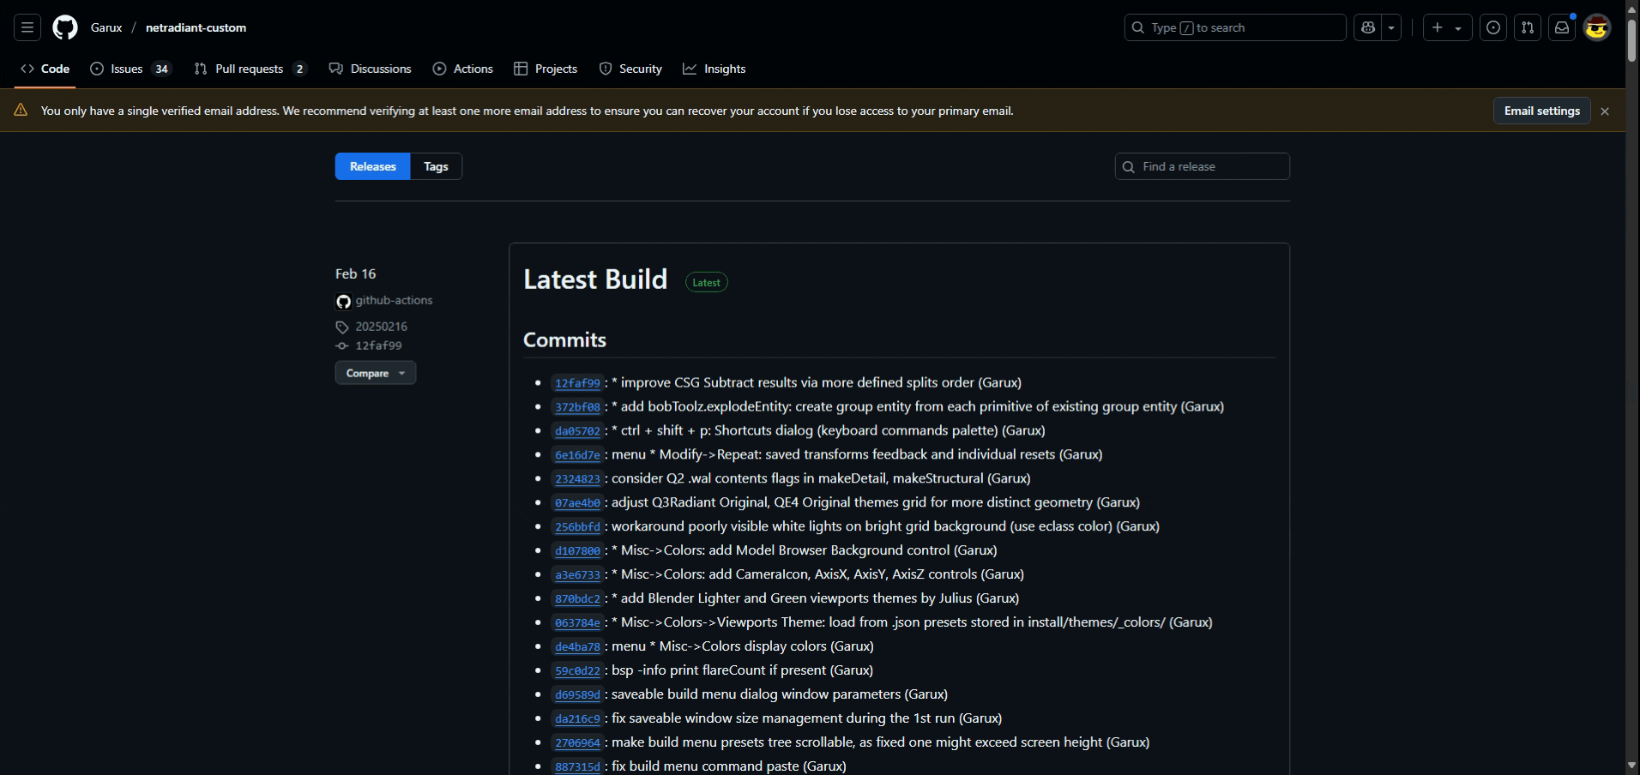Image resolution: width=1640 pixels, height=775 pixels.
Task: Focus the Find a release field
Action: point(1209,166)
